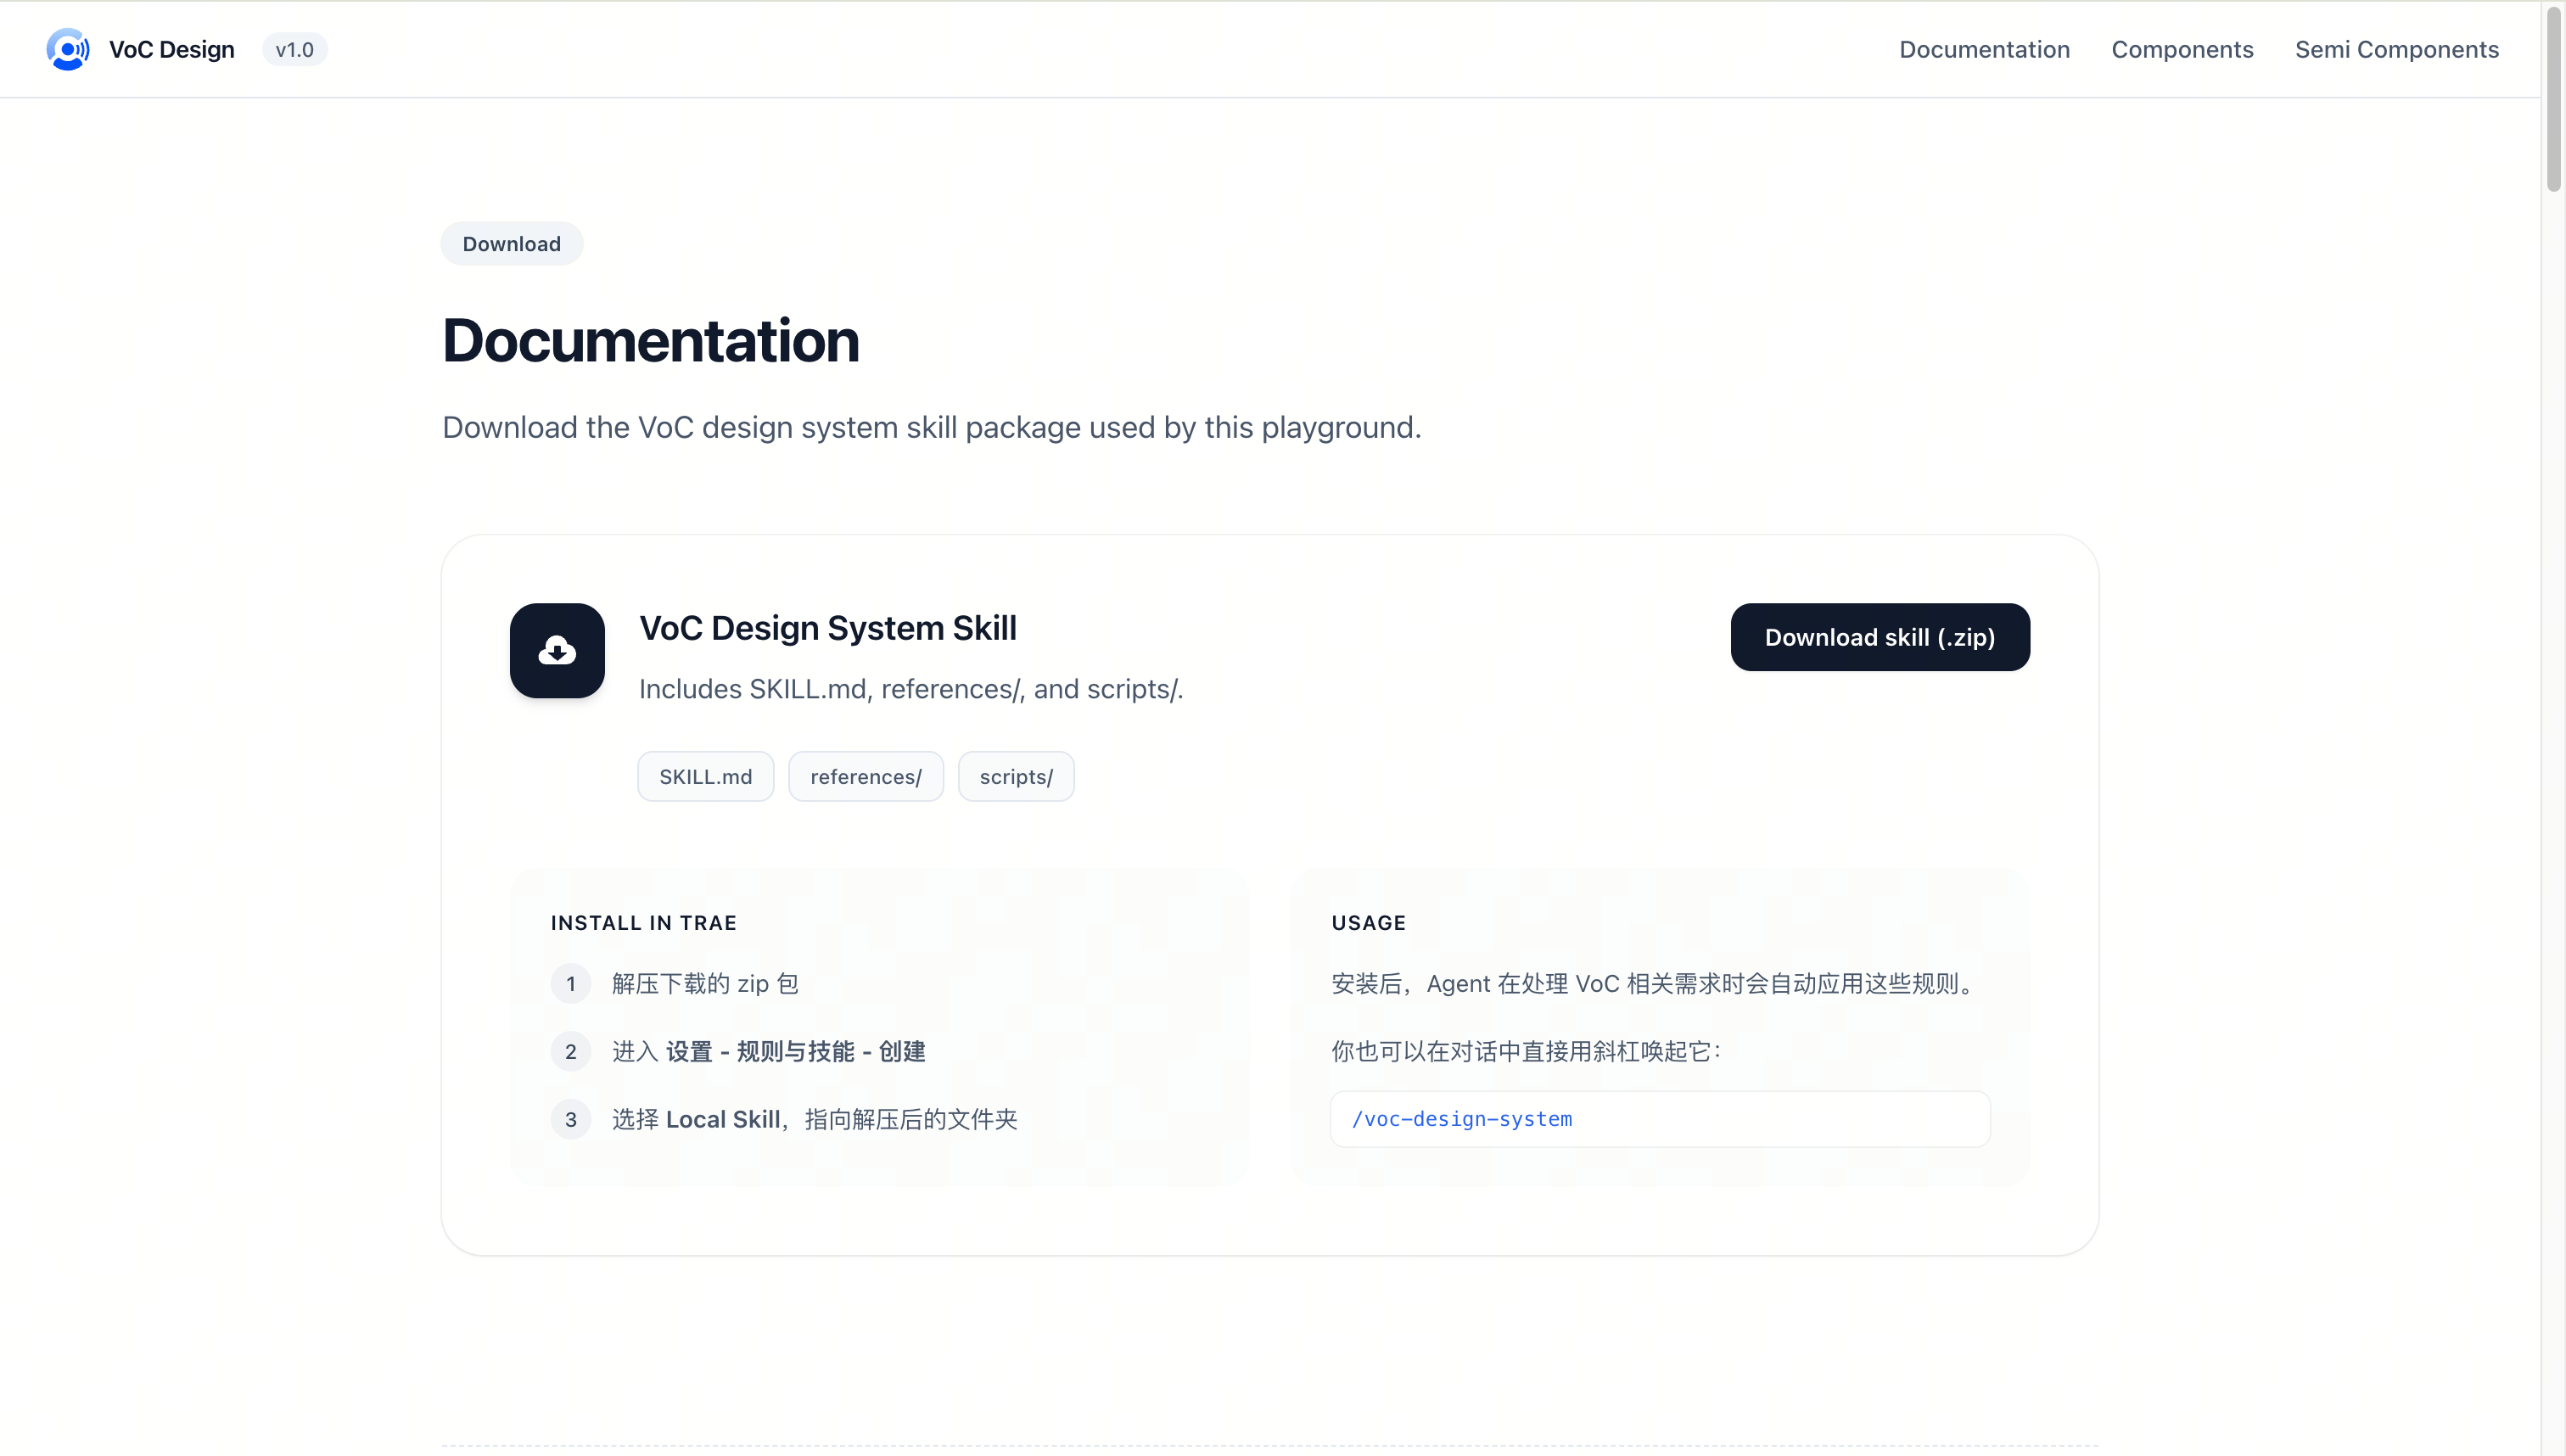Image resolution: width=2566 pixels, height=1456 pixels.
Task: Click the /voc-design-system code box
Action: [1660, 1119]
